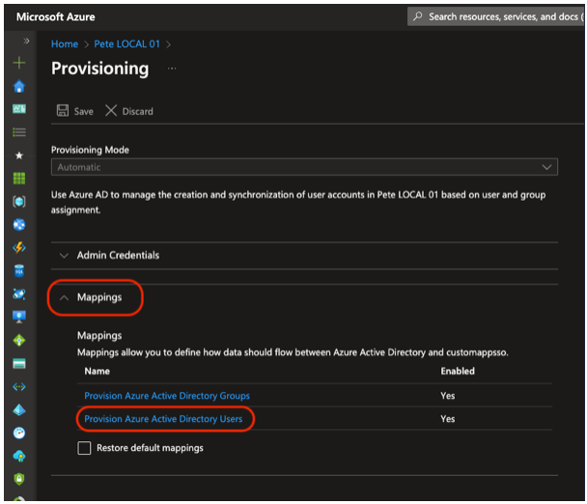Click the green plus Create a resource icon
This screenshot has height=504, width=587.
coord(19,63)
